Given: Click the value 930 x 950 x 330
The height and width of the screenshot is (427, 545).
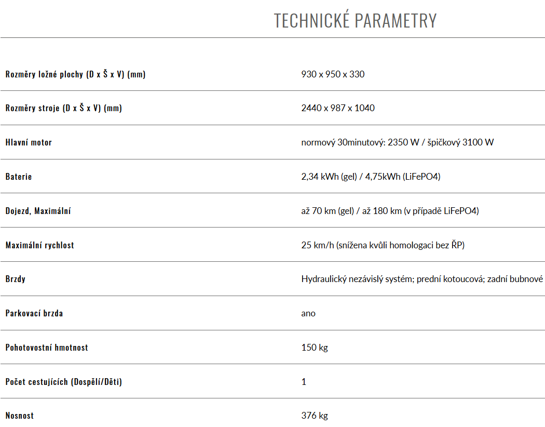Looking at the screenshot, I should [333, 74].
